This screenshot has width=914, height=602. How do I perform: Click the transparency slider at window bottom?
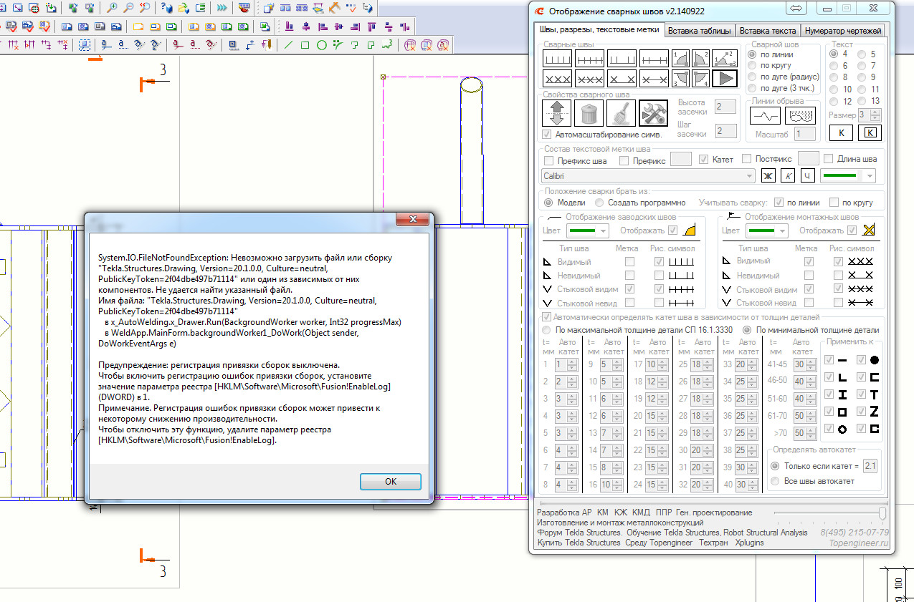(881, 513)
